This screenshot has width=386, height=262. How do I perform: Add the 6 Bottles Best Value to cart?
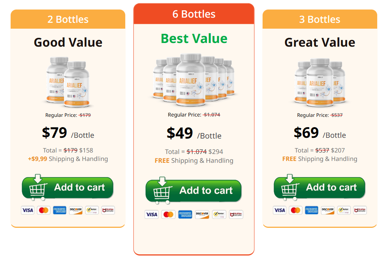tap(194, 190)
